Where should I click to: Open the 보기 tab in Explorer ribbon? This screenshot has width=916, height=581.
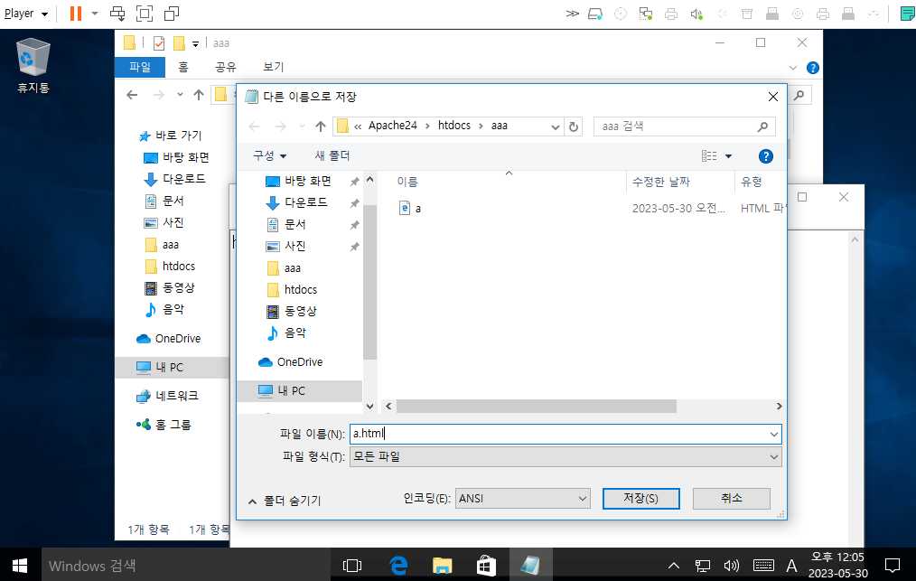coord(273,67)
